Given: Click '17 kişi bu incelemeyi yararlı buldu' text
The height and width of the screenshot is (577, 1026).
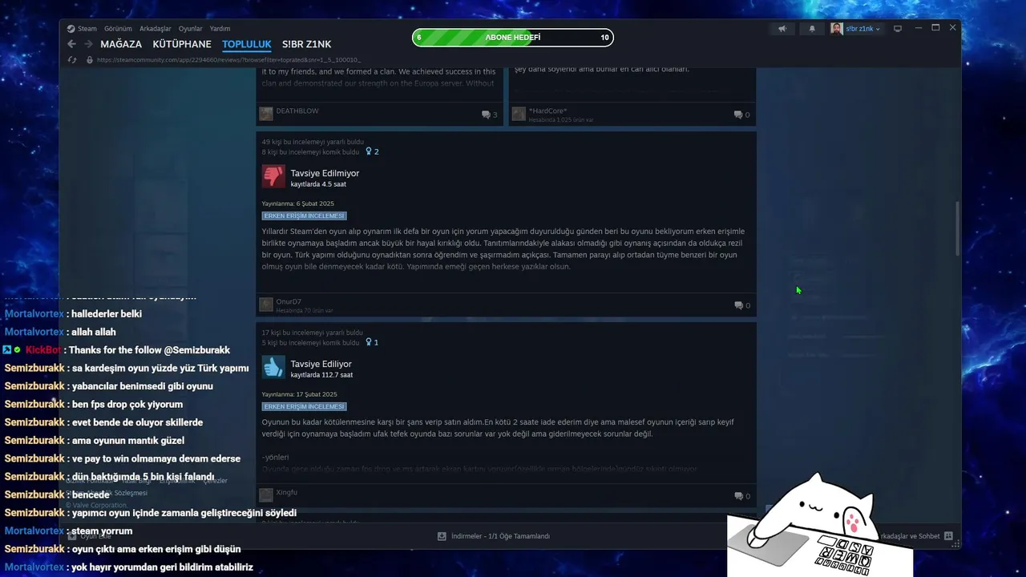Looking at the screenshot, I should point(312,333).
